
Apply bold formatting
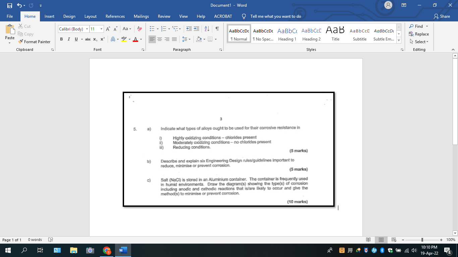pyautogui.click(x=61, y=39)
